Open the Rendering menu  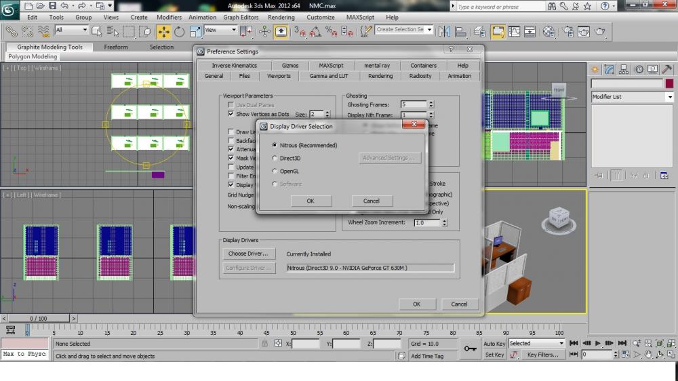281,18
